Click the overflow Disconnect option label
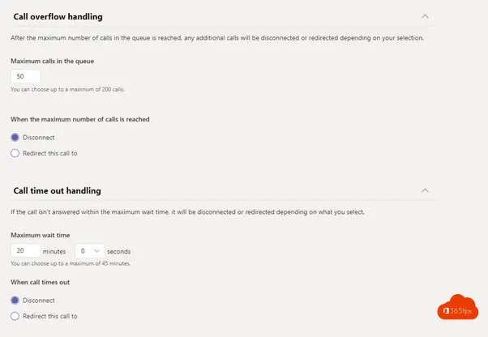Image resolution: width=488 pixels, height=337 pixels. pos(39,138)
